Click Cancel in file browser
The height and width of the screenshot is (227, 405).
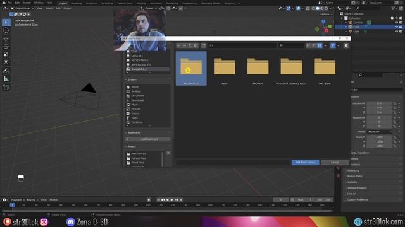click(335, 163)
